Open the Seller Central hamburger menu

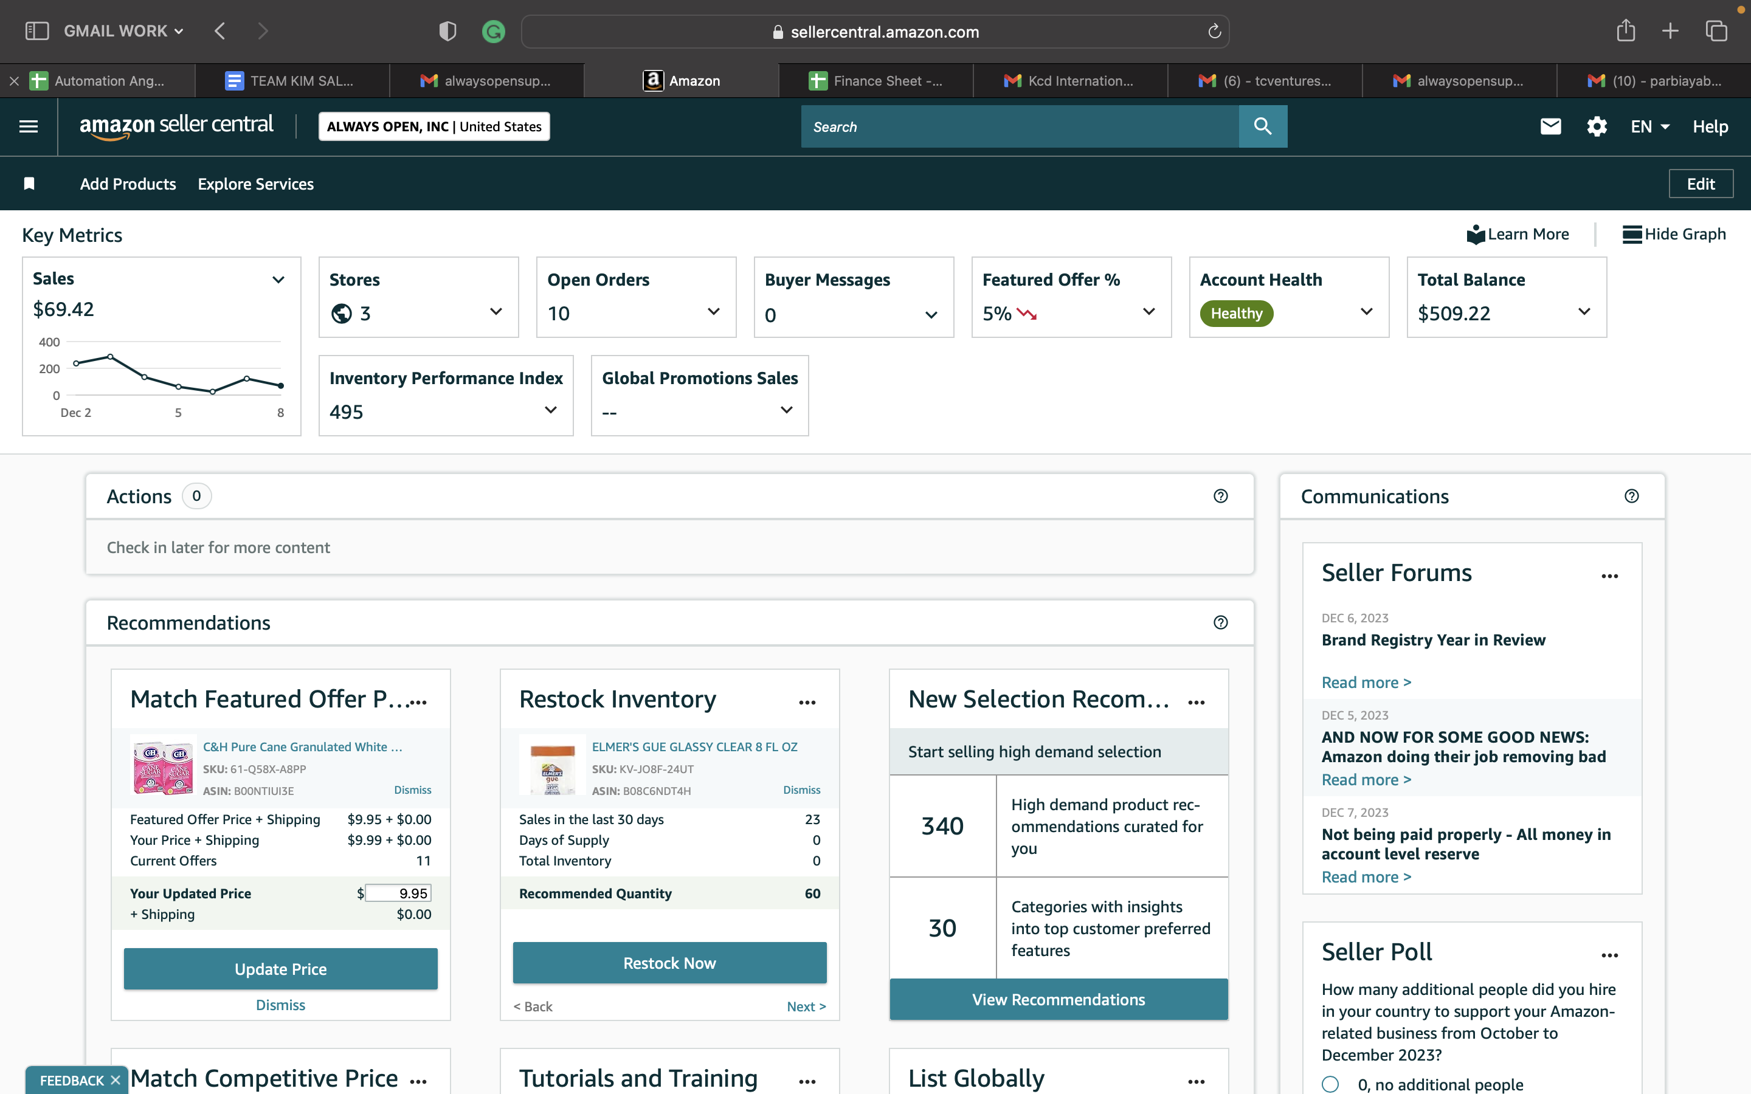28,126
